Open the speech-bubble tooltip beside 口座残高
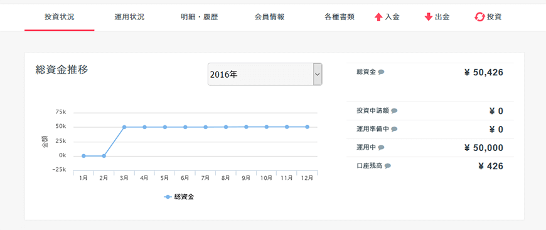The height and width of the screenshot is (230, 546). [x=388, y=166]
